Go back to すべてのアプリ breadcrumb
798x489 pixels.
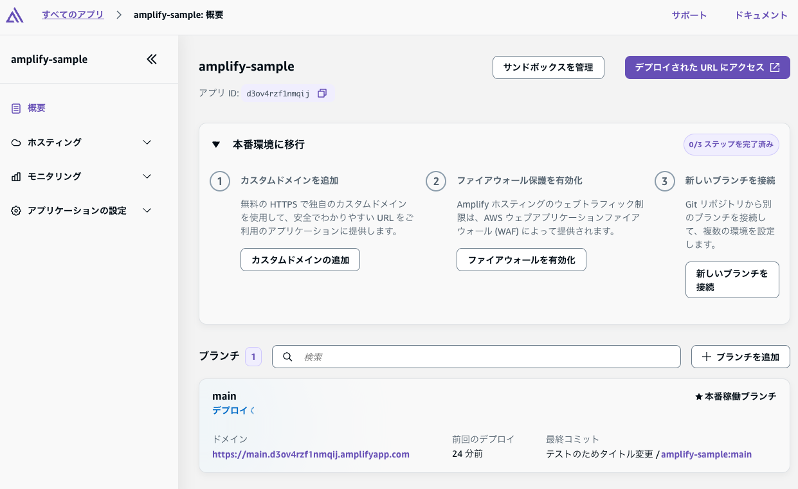point(73,15)
